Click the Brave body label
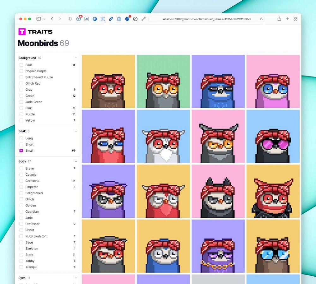Image resolution: width=316 pixels, height=284 pixels. click(x=30, y=168)
